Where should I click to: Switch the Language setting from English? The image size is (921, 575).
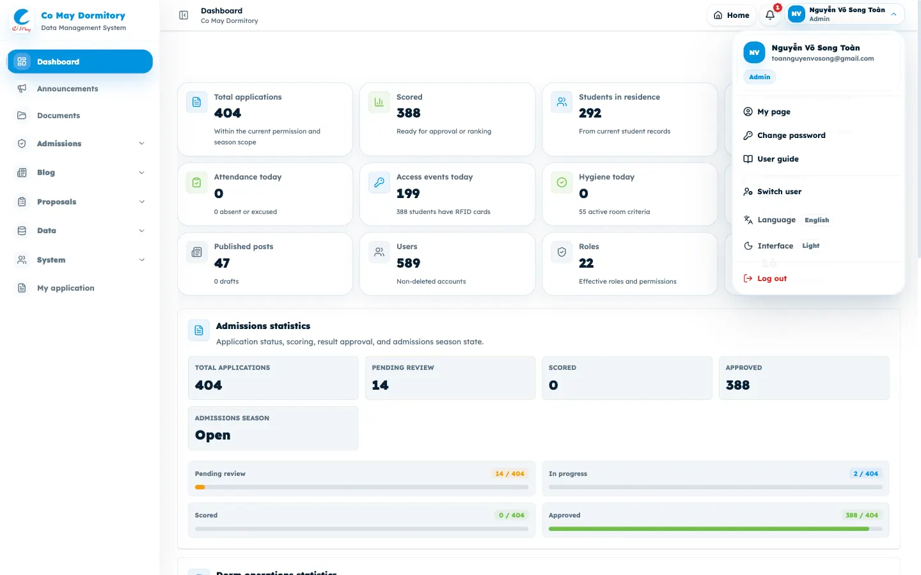786,220
